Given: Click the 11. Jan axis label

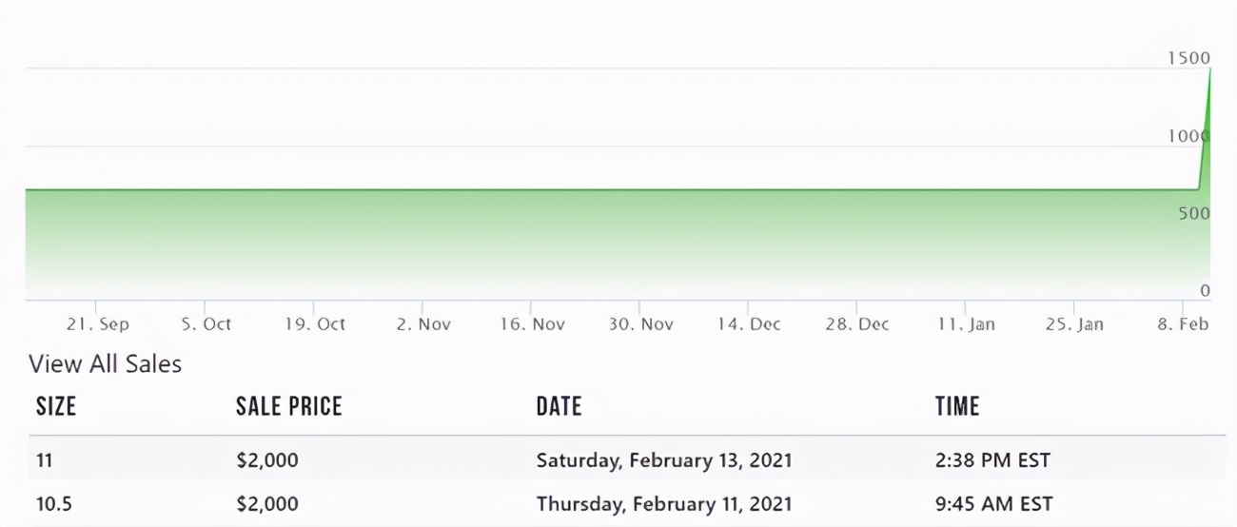Looking at the screenshot, I should tap(966, 324).
